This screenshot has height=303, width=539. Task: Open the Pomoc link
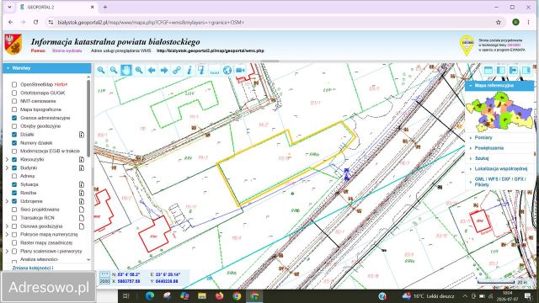coord(38,50)
